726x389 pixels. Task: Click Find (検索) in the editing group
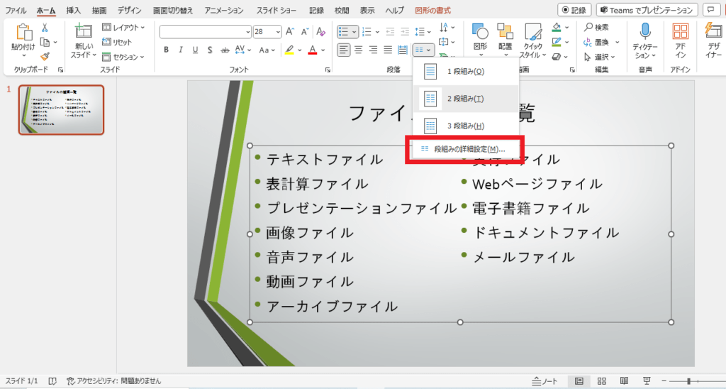click(x=597, y=28)
